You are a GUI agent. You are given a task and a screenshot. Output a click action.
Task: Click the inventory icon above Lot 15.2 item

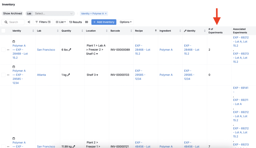point(14,42)
